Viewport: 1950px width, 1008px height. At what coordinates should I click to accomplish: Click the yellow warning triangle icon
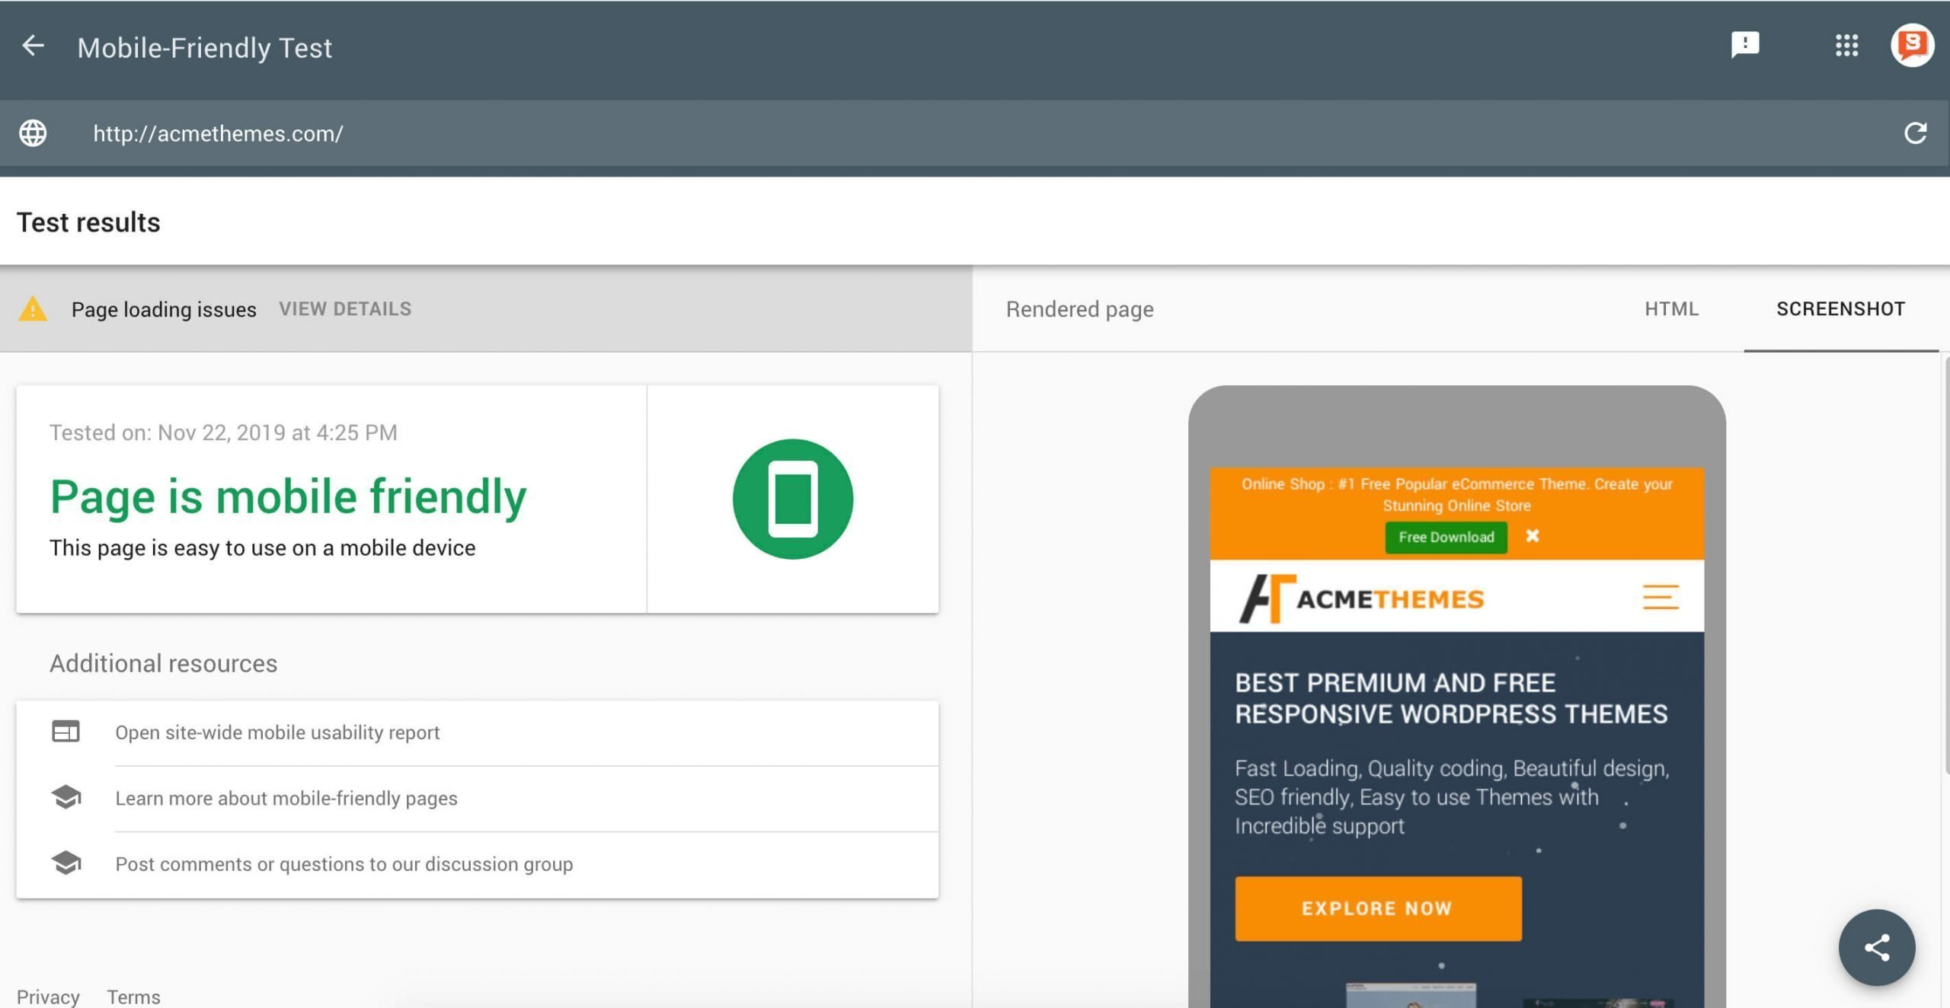pos(33,309)
